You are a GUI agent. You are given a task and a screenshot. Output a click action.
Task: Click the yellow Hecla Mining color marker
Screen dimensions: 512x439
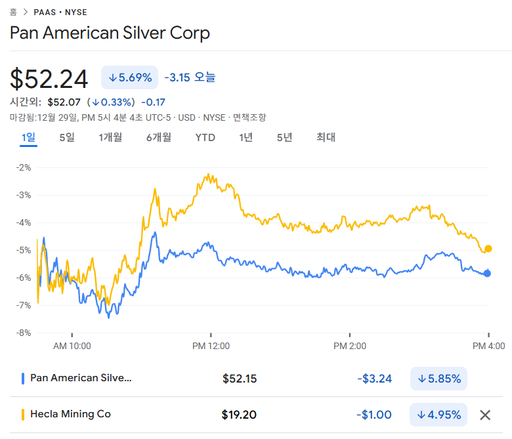[x=23, y=414]
